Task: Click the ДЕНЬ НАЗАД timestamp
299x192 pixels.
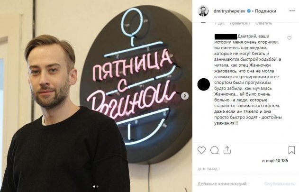Action: (x=207, y=169)
